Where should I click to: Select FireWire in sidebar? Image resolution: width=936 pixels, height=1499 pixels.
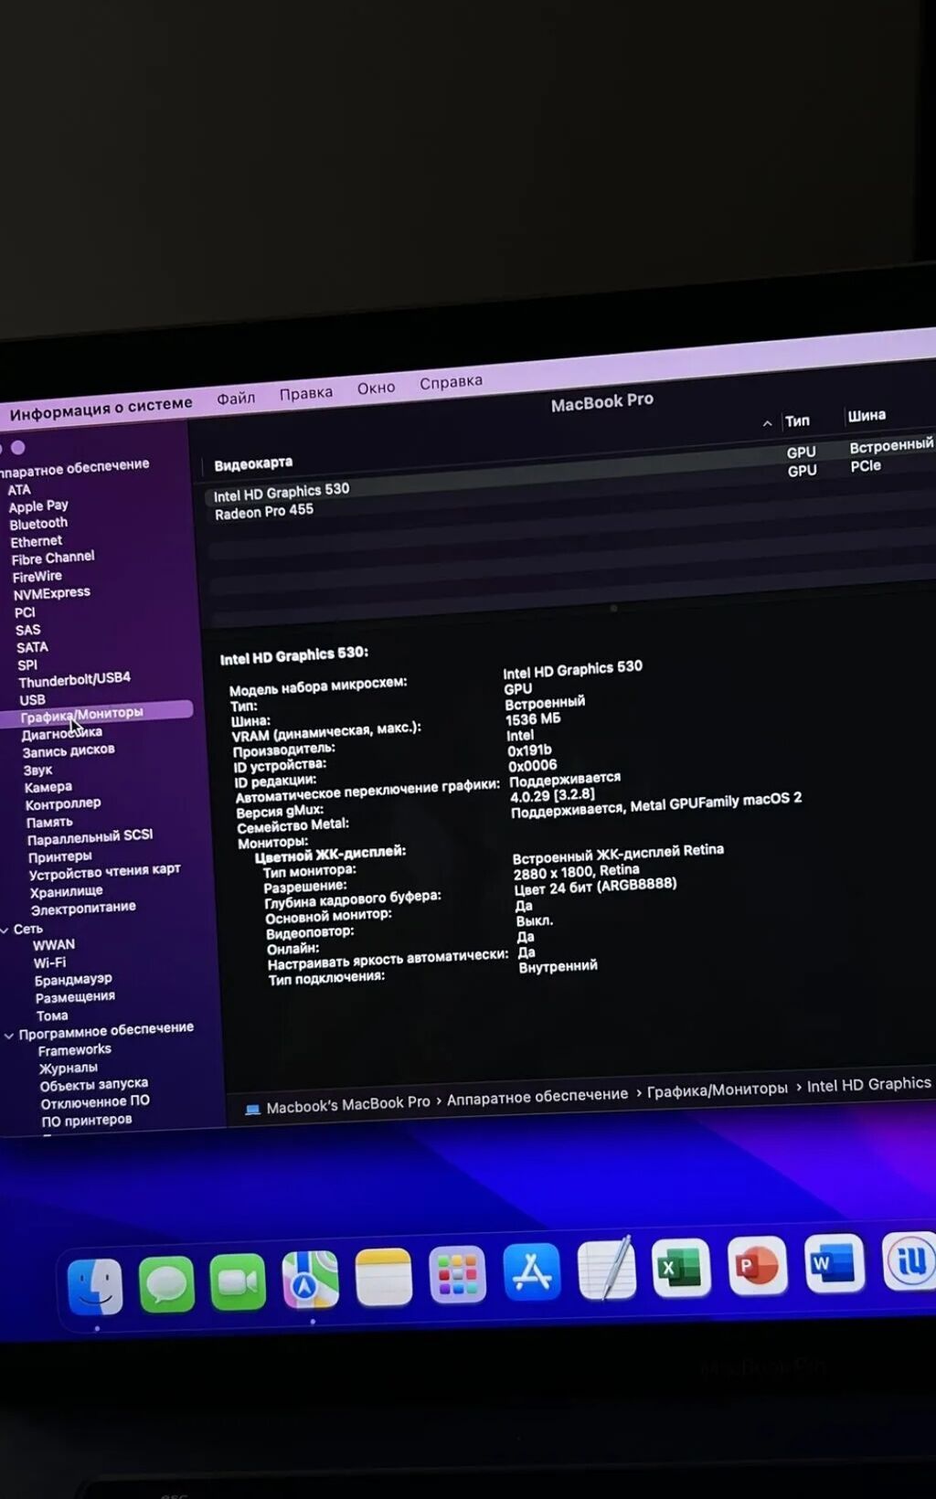tap(37, 577)
